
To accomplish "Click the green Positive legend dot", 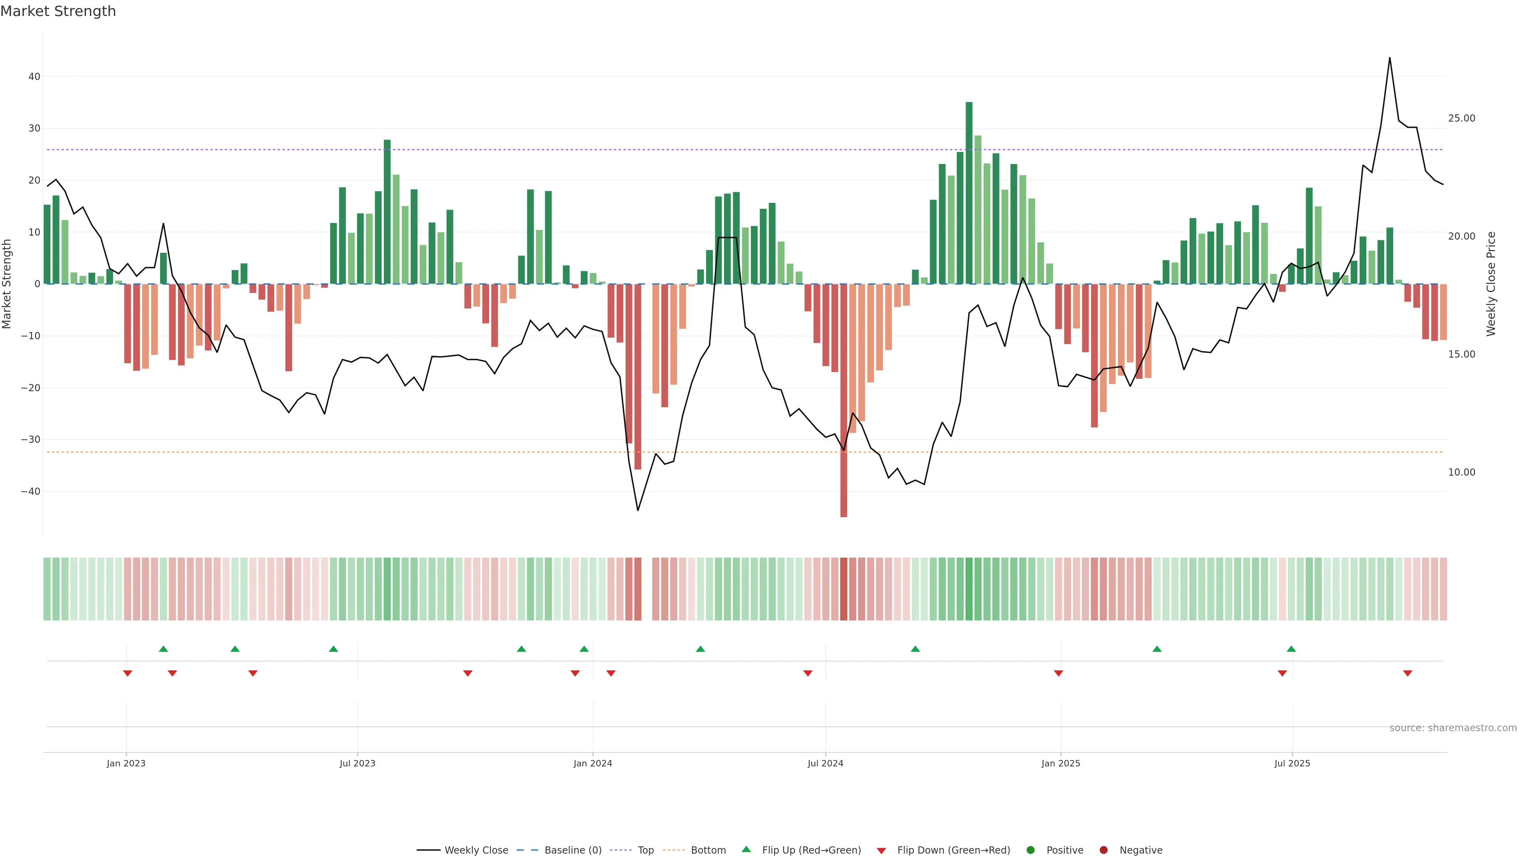I will click(x=1030, y=850).
